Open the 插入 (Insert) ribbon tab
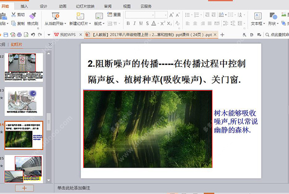The height and width of the screenshot is (194, 289). click(24, 6)
